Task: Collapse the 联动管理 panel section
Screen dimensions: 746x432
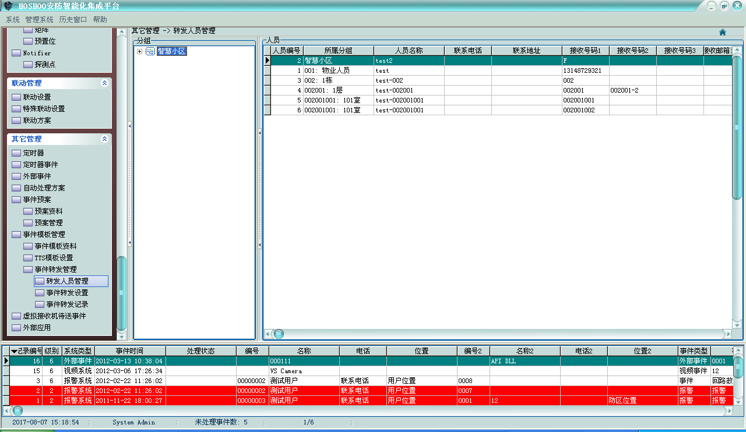Action: tap(104, 83)
